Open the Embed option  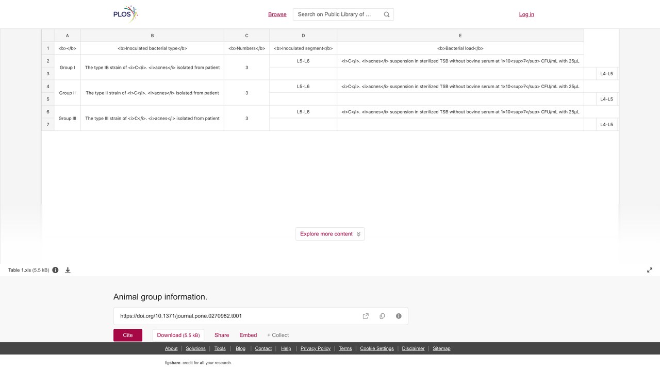click(x=248, y=335)
